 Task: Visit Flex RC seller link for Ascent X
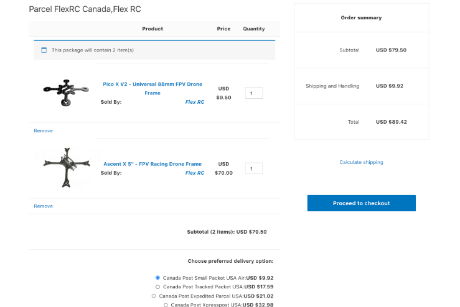[195, 173]
